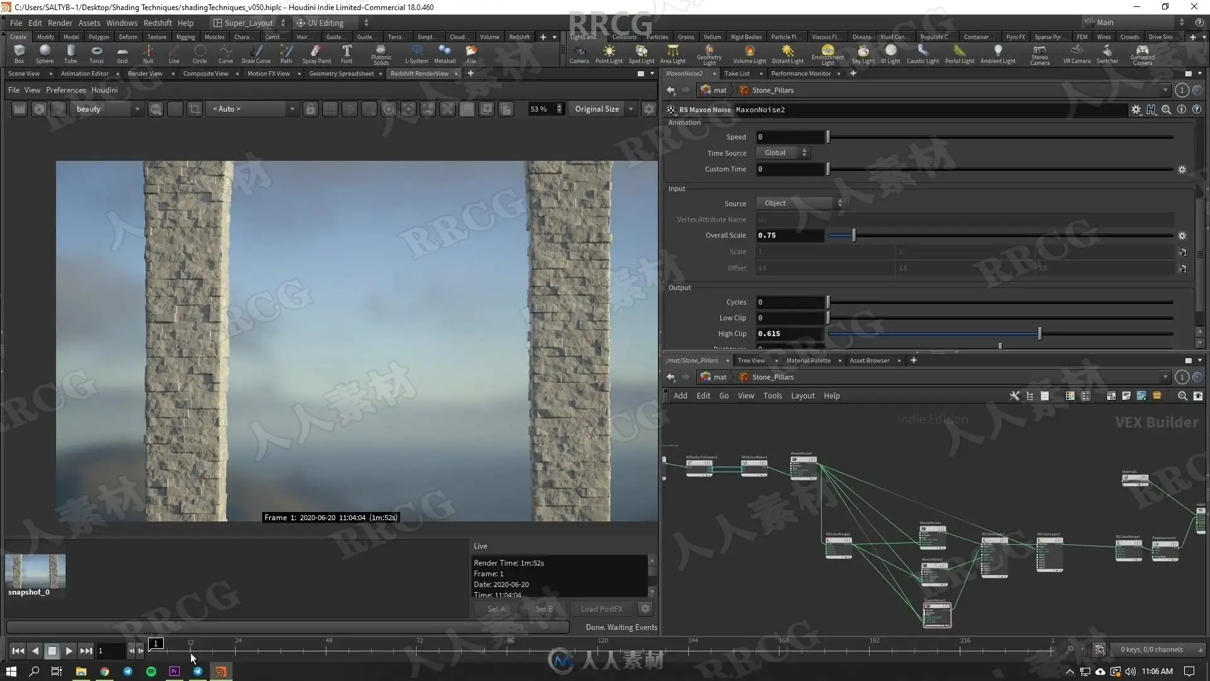This screenshot has height=681, width=1210.
Task: Click the Spot Light shelf tool
Action: pyautogui.click(x=641, y=54)
